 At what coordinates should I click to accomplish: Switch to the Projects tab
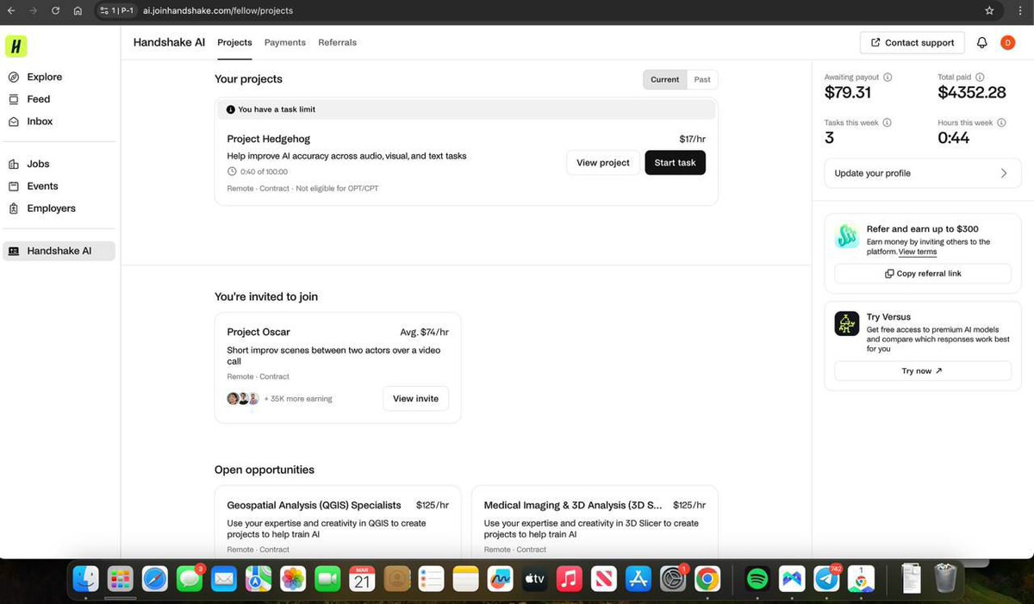coord(234,42)
